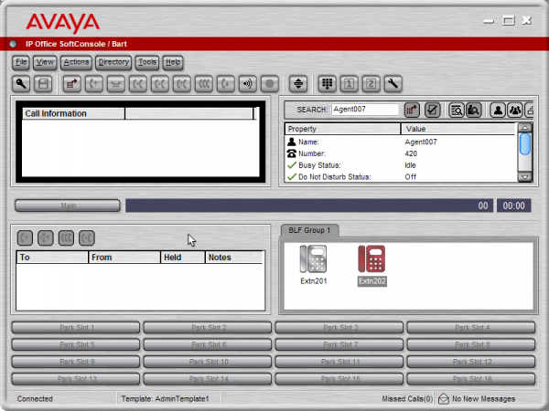549x411 pixels.
Task: Click the Save Profile floppy disk icon
Action: pyautogui.click(x=43, y=84)
